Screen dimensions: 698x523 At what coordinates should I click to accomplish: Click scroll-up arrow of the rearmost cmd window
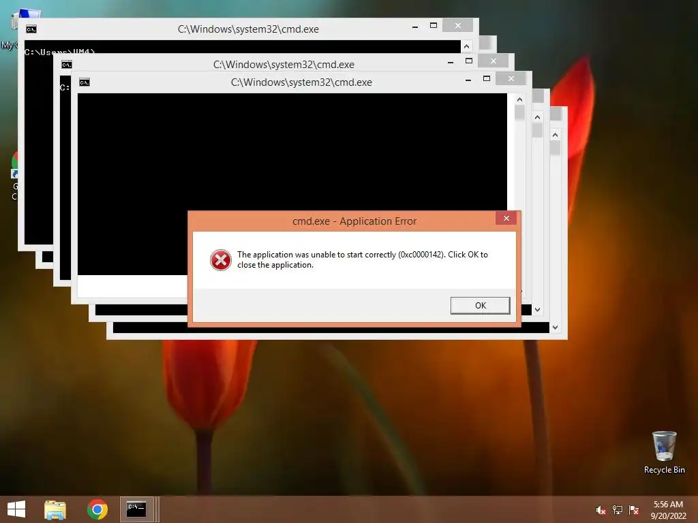(x=466, y=46)
